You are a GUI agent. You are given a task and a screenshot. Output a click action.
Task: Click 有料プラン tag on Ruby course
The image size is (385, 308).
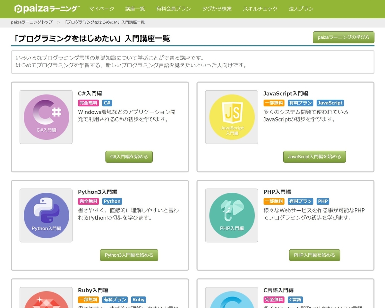tap(115, 300)
